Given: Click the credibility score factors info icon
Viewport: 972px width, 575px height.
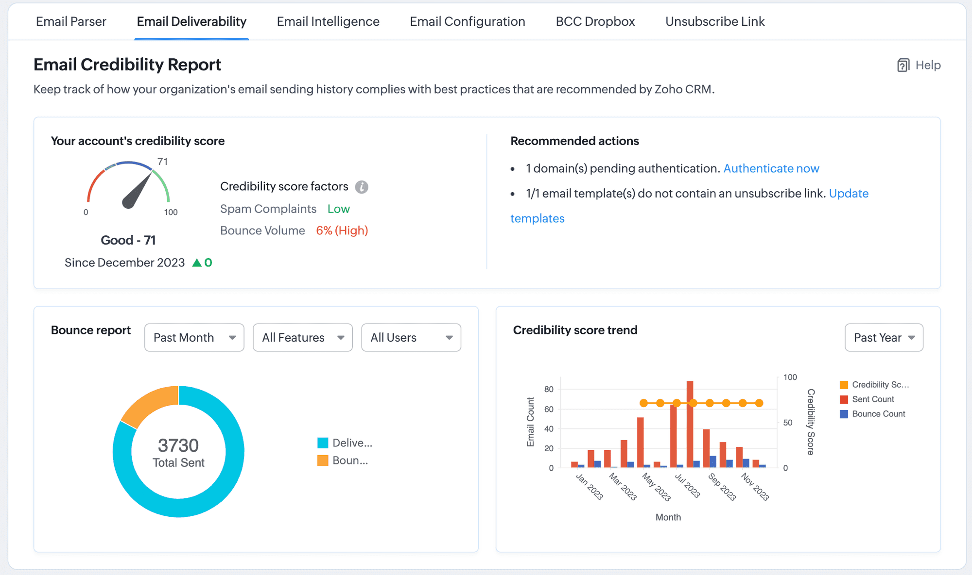Looking at the screenshot, I should coord(361,187).
